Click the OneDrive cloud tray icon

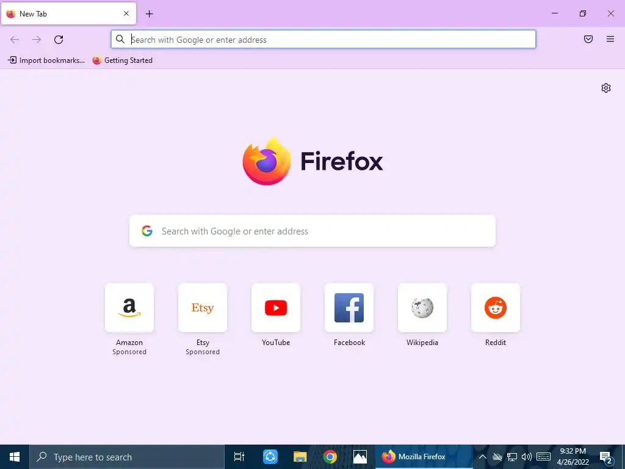click(497, 457)
